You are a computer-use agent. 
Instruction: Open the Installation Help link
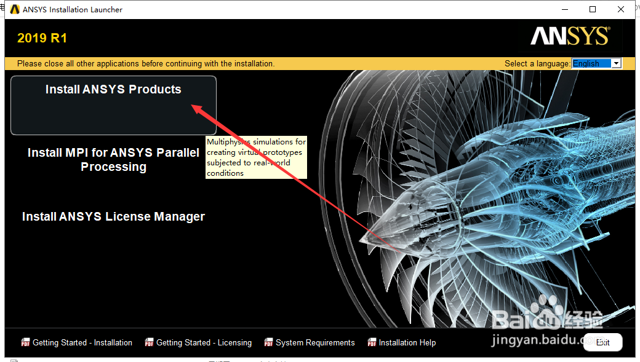tap(407, 343)
